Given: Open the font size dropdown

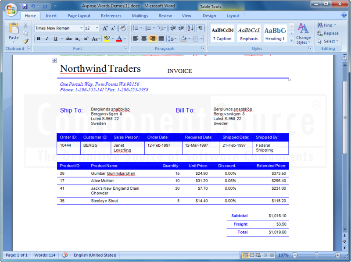Looking at the screenshot, I should (x=97, y=28).
